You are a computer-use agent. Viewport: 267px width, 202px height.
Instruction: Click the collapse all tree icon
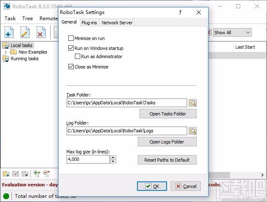pyautogui.click(x=46, y=174)
